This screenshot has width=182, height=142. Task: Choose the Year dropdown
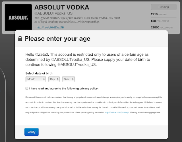69,79
